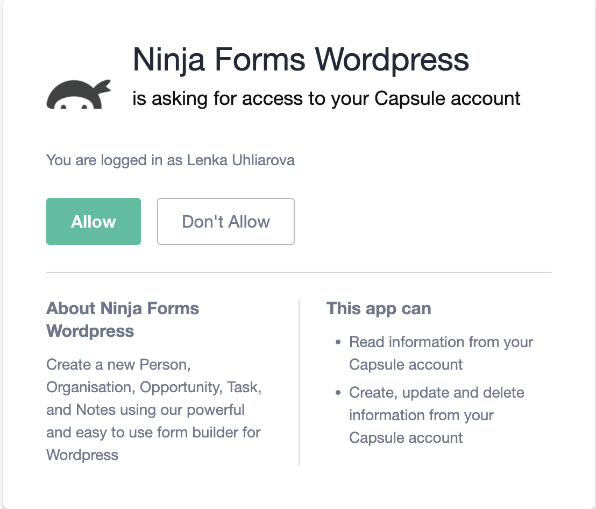The width and height of the screenshot is (596, 509).
Task: Click the Read information permission bullet
Action: (441, 353)
